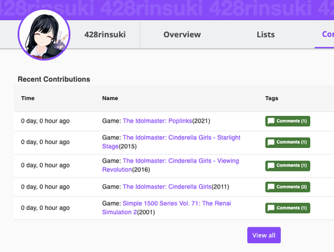Screen dimensions: 334x252
Task: Click Comments (1) badge for Renai Simulation 2
Action: (288, 208)
